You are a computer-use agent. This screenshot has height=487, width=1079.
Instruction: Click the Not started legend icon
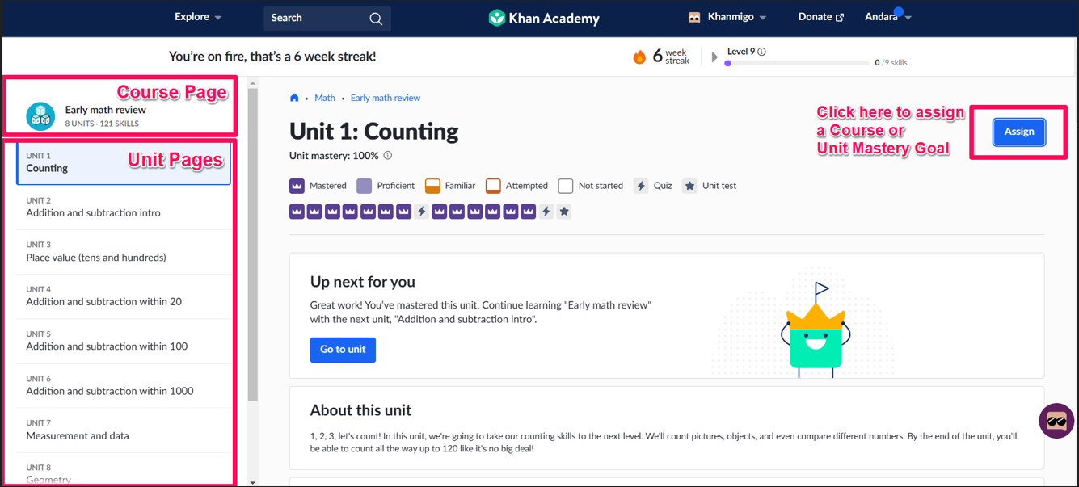566,186
